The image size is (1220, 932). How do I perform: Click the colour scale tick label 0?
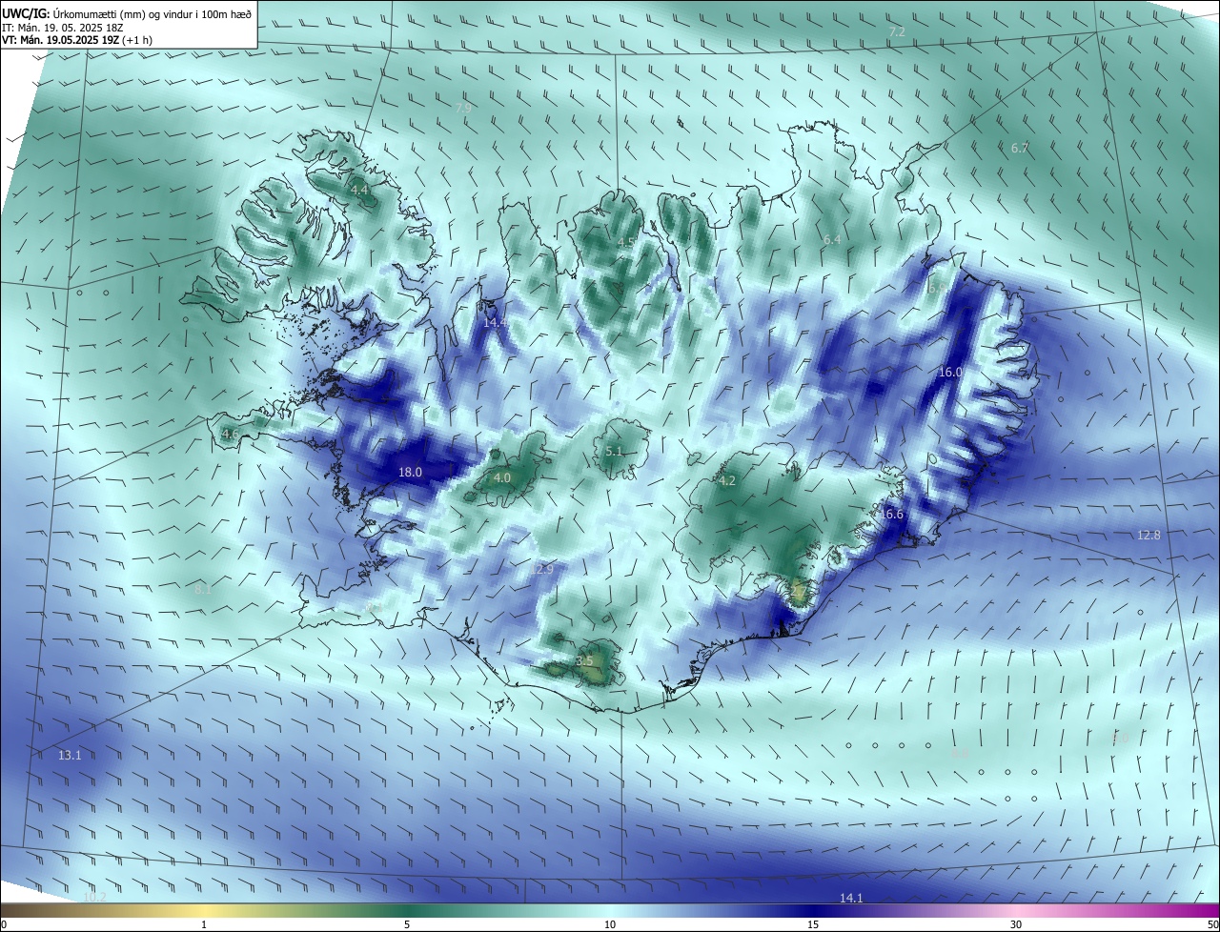tap(4, 924)
